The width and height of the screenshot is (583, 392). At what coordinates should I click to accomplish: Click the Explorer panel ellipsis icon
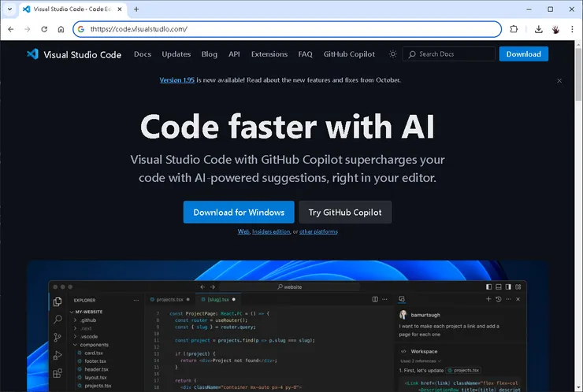coord(136,300)
